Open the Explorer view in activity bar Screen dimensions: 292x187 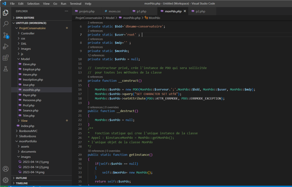(6, 13)
